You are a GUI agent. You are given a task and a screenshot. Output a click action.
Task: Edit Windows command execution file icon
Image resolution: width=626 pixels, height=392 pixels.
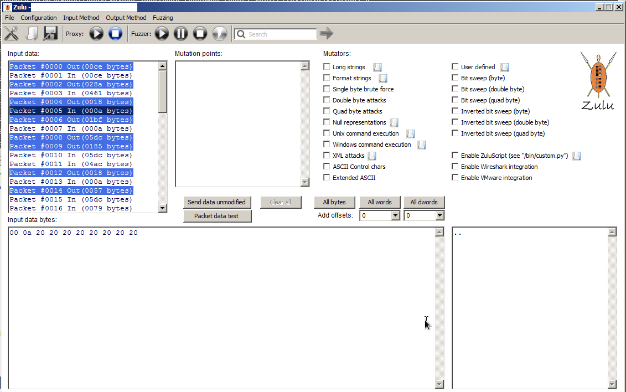[422, 145]
